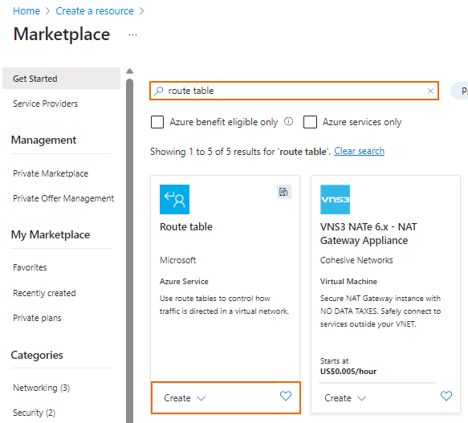Open the info icon beside Azure benefit eligible only
468x423 pixels.
[288, 121]
